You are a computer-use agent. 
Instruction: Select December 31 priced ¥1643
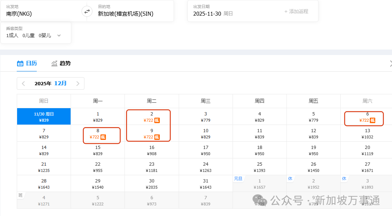[x=206, y=184]
